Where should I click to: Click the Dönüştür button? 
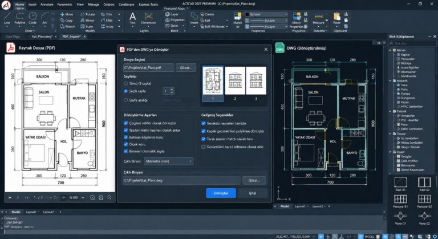click(221, 193)
